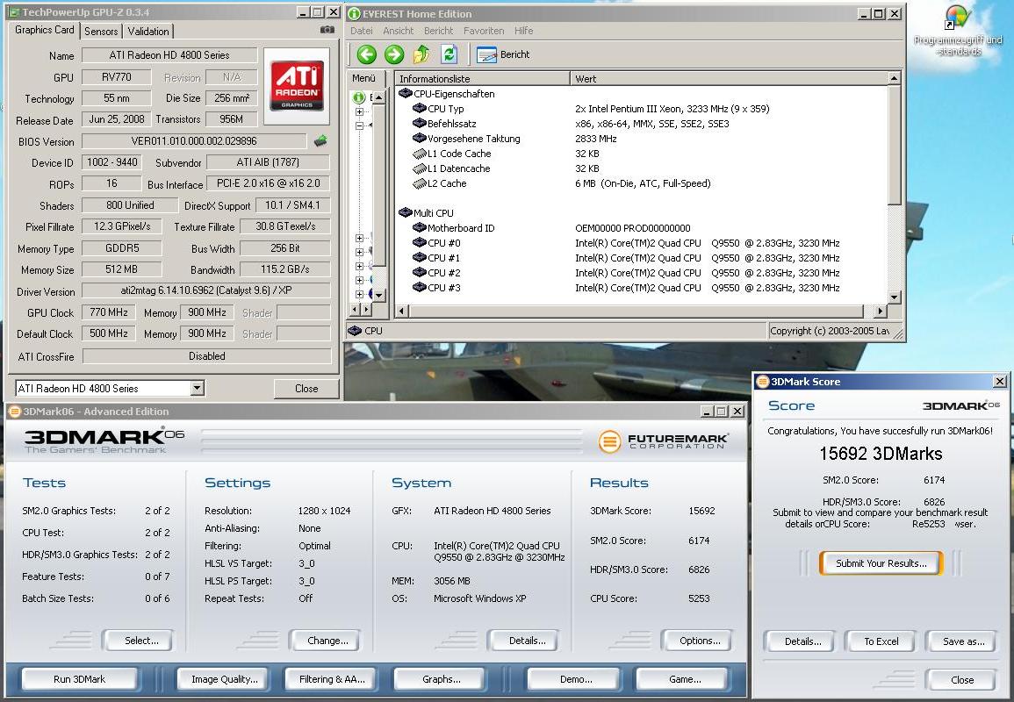
Task: Click the CPU #0 row icon
Action: coord(419,243)
